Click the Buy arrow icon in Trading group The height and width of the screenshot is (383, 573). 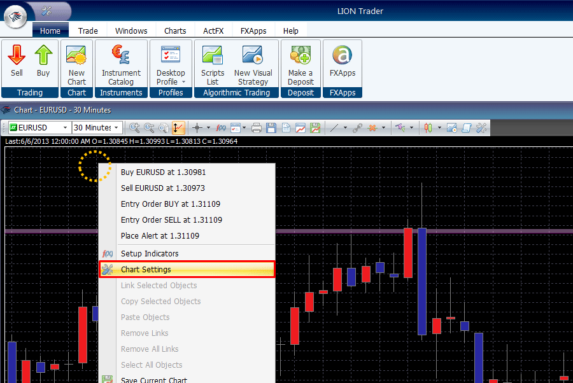[x=43, y=55]
